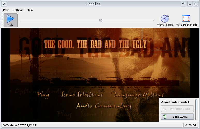Click the Adjust video scale popup scrollbar
The height and width of the screenshot is (129, 200).
tap(196, 110)
